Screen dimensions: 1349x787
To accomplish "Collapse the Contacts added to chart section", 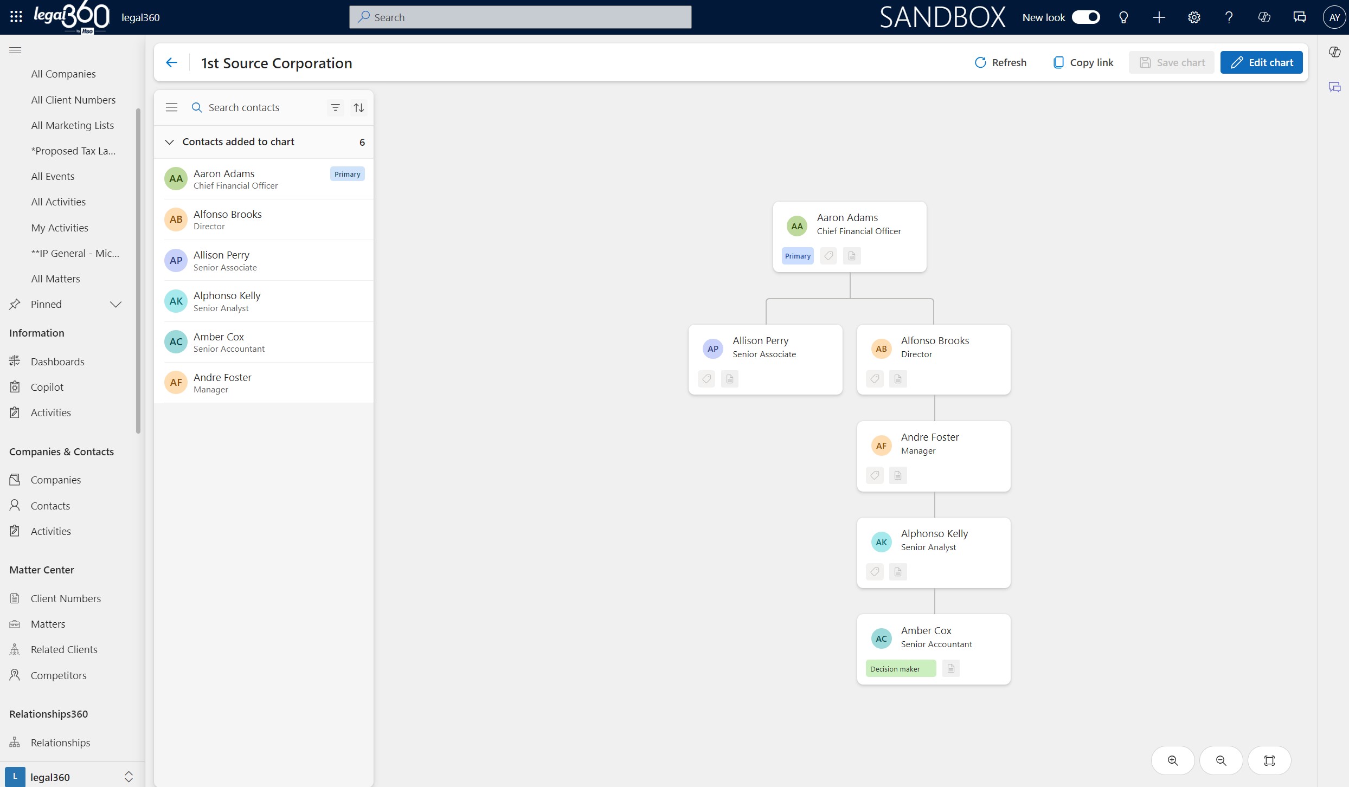I will pos(169,142).
